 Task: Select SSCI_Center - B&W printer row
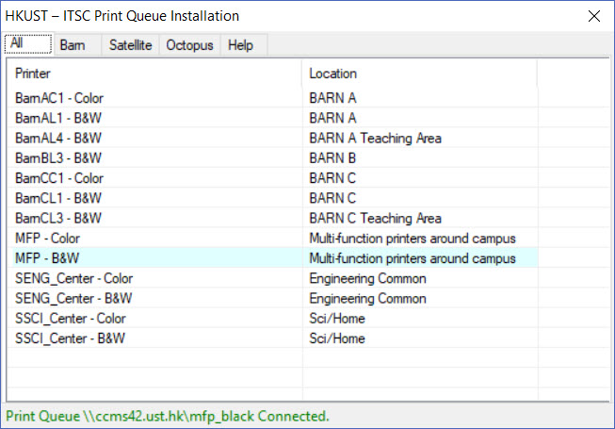[71, 338]
